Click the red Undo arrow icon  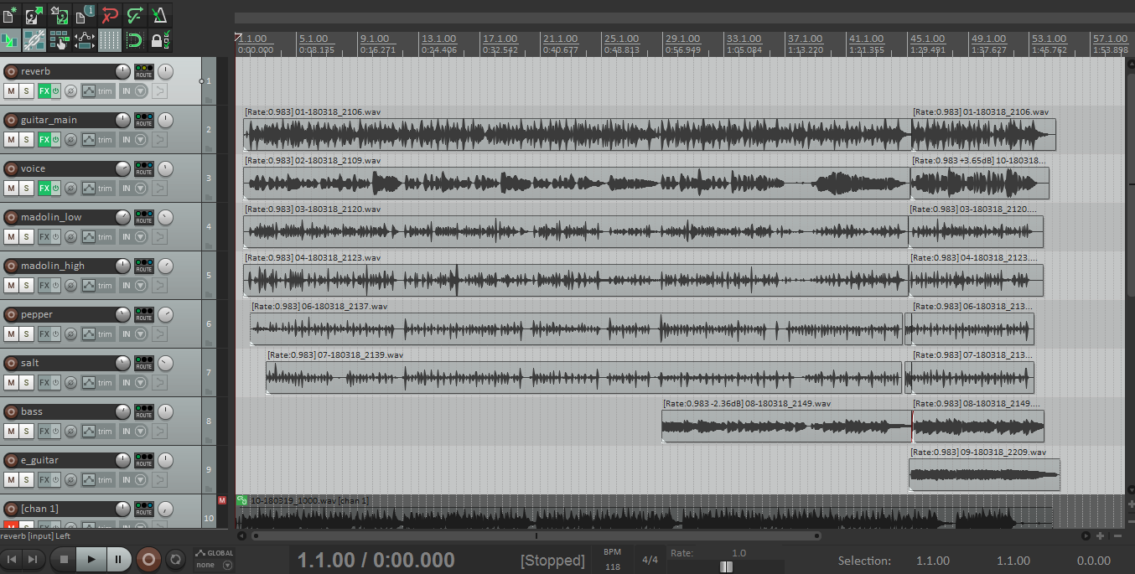click(x=109, y=14)
